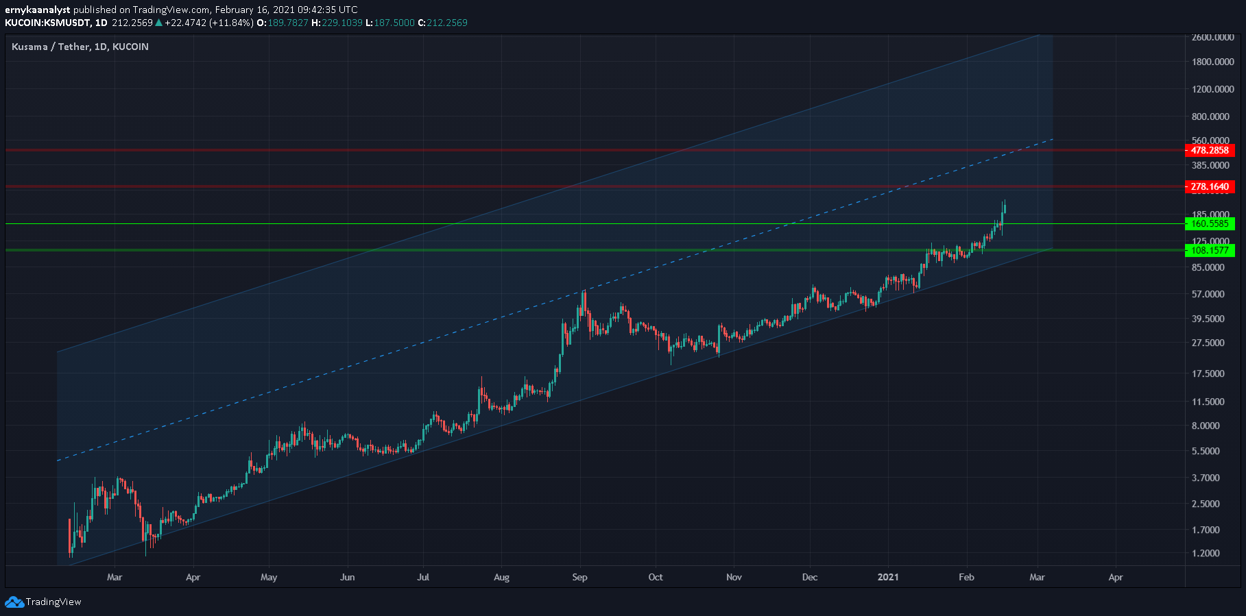Click the ernykaanalyst author name
This screenshot has height=616, width=1246.
point(38,10)
